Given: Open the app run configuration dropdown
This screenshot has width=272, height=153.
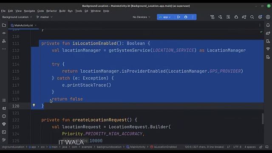Looking at the screenshot, I should pos(165,17).
